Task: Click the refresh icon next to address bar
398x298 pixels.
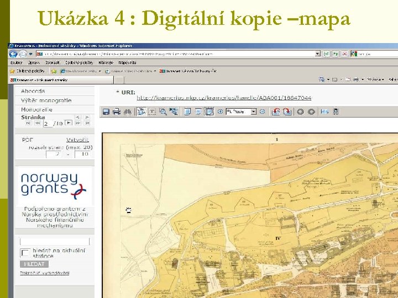Action: pyautogui.click(x=336, y=54)
